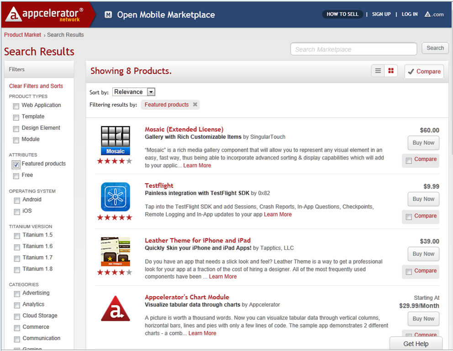Navigate to Product Market breadcrumb
Screen dimensions: 453x351
point(22,35)
